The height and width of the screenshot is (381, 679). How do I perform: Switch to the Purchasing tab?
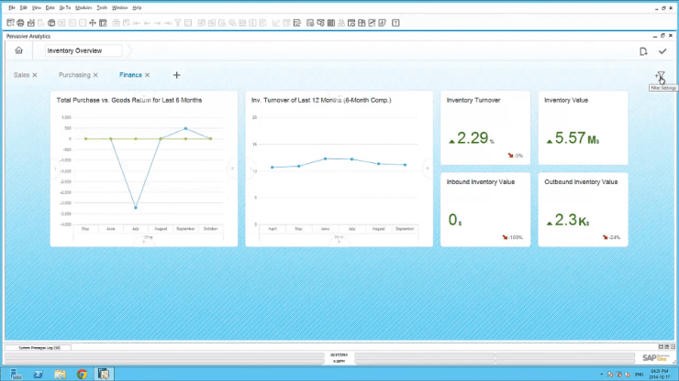(x=73, y=75)
